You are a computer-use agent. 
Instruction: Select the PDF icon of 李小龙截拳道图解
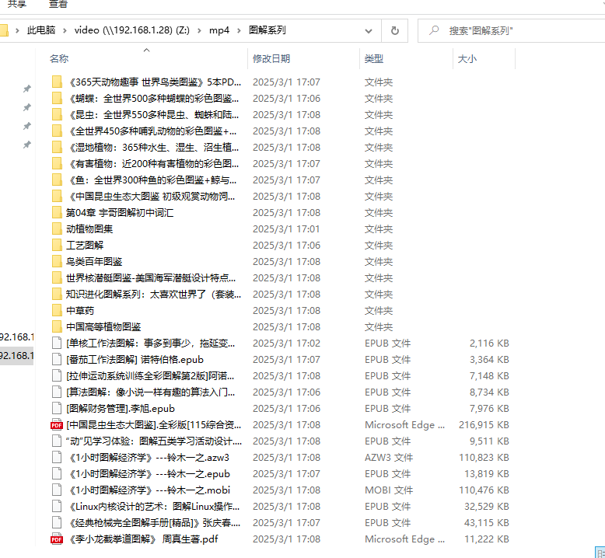click(56, 539)
